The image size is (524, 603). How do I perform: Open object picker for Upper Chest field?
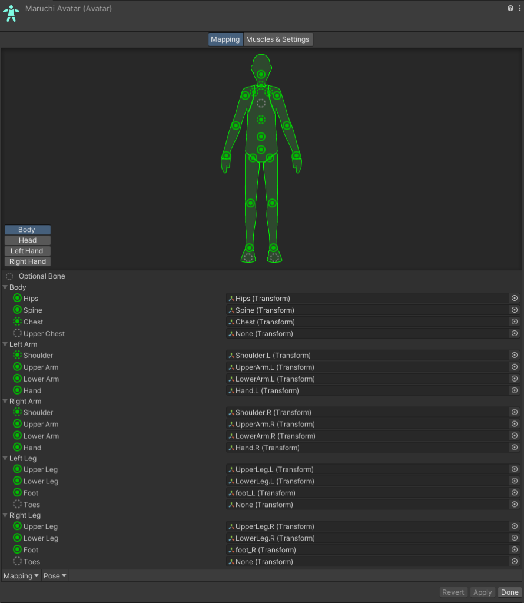coord(514,334)
